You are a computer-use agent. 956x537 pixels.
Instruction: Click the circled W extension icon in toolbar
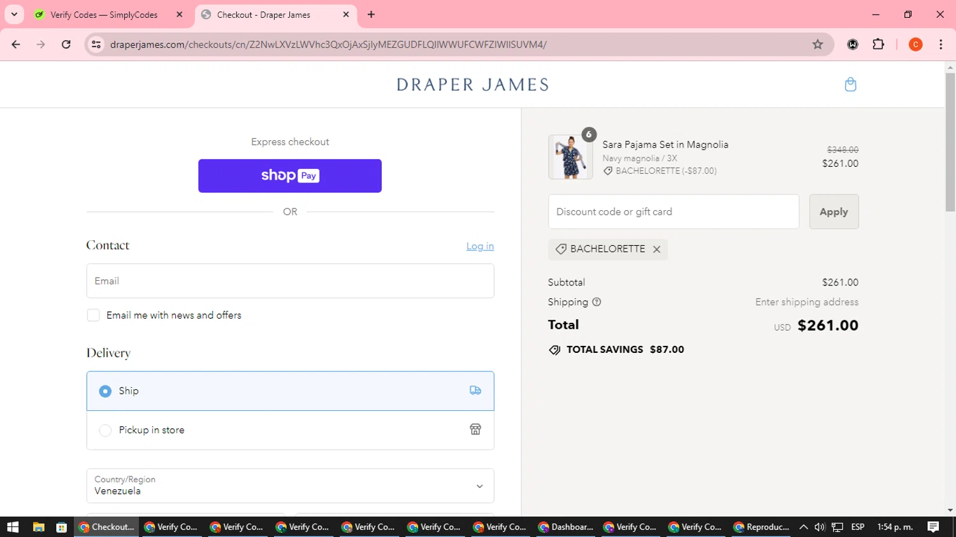point(853,44)
